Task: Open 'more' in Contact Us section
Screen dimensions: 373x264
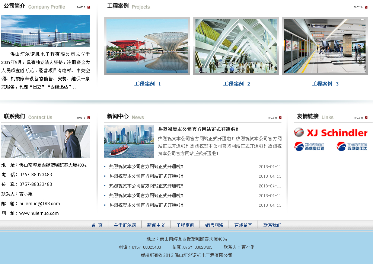Action: pyautogui.click(x=83, y=117)
